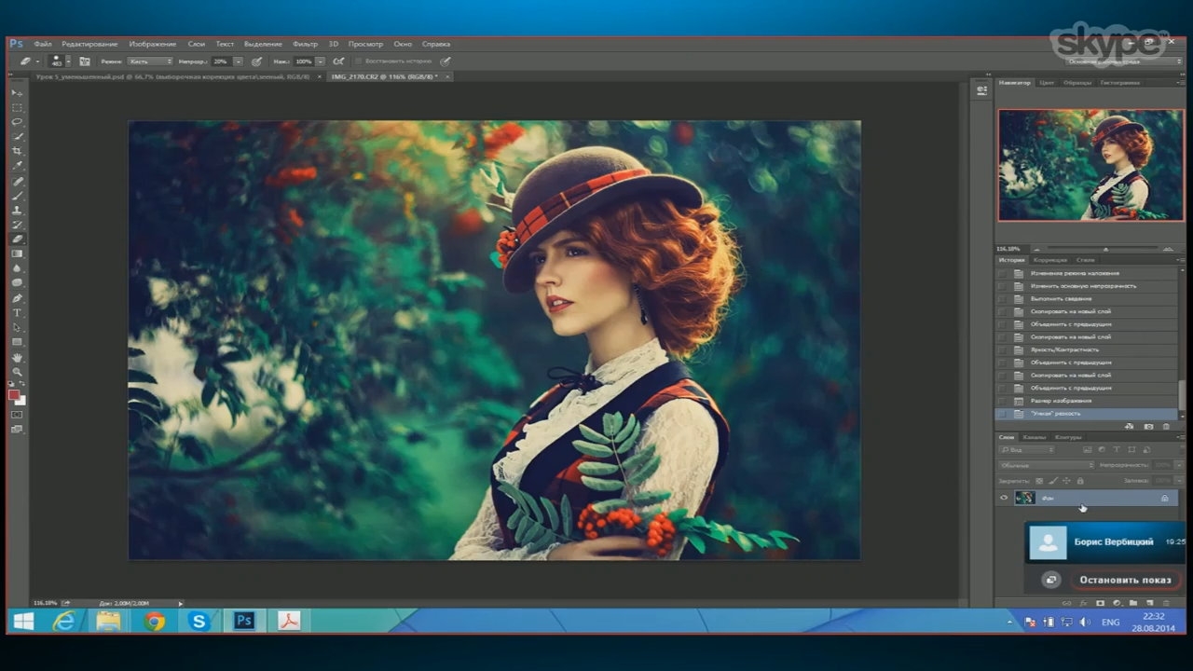Switch to the Гистограмма tab
Image resolution: width=1193 pixels, height=671 pixels.
(x=1119, y=82)
